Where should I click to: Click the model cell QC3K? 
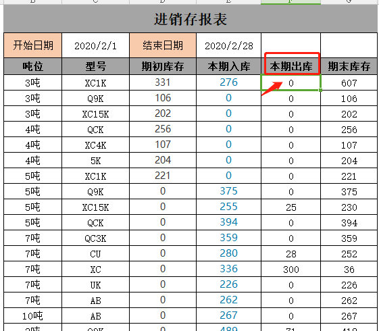(95, 238)
